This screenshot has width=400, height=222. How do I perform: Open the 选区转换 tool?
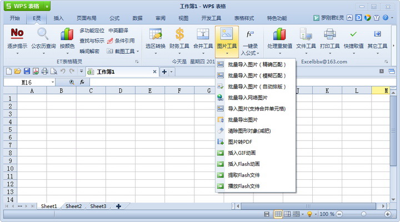pyautogui.click(x=156, y=34)
